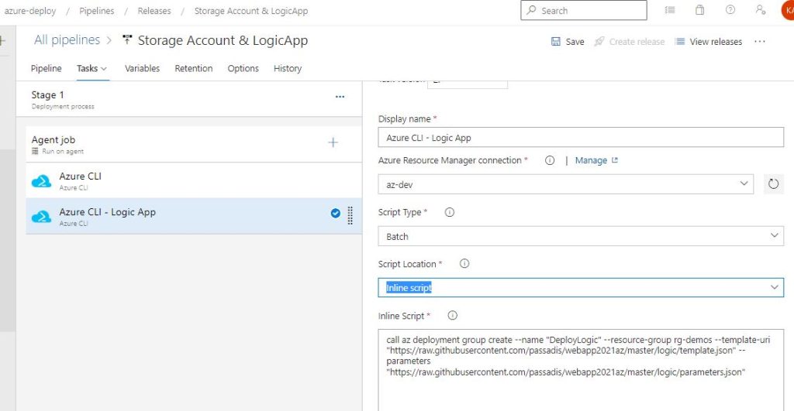Image resolution: width=794 pixels, height=411 pixels.
Task: Click Create release button text
Action: point(637,42)
